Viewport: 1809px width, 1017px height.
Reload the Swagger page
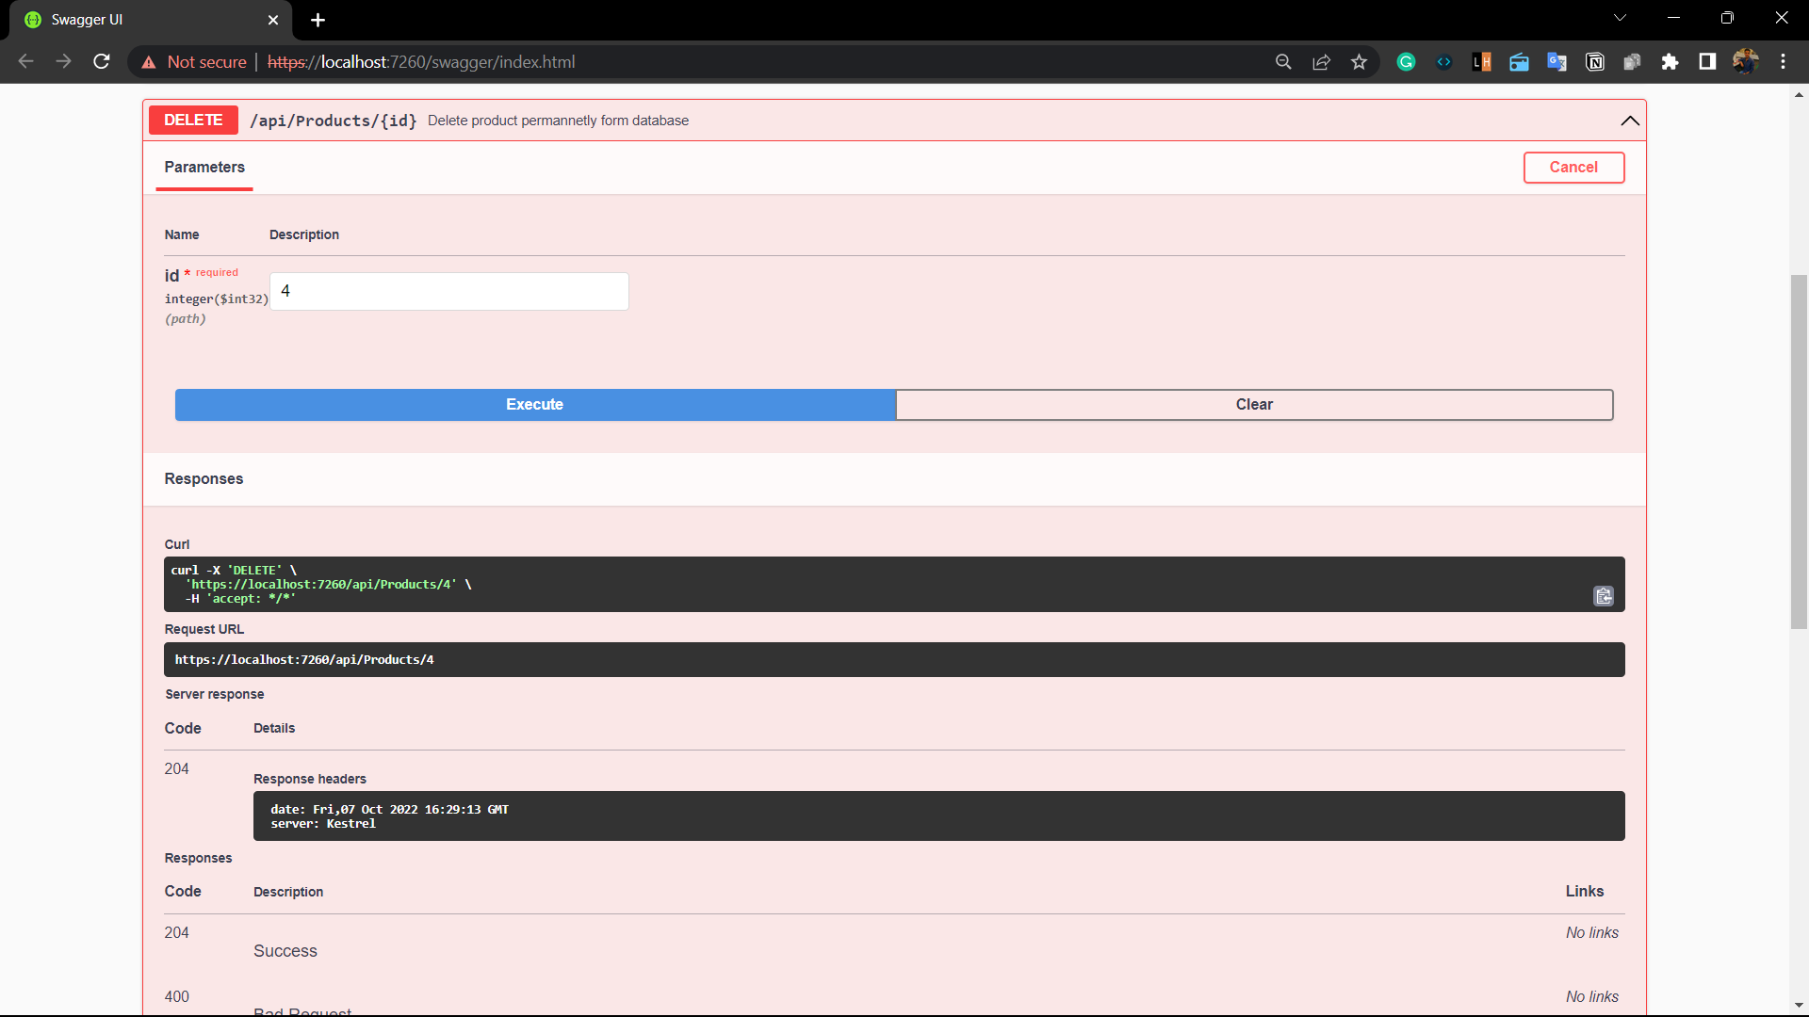tap(101, 61)
